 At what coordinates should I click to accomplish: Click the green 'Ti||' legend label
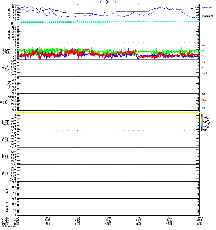click(x=203, y=103)
